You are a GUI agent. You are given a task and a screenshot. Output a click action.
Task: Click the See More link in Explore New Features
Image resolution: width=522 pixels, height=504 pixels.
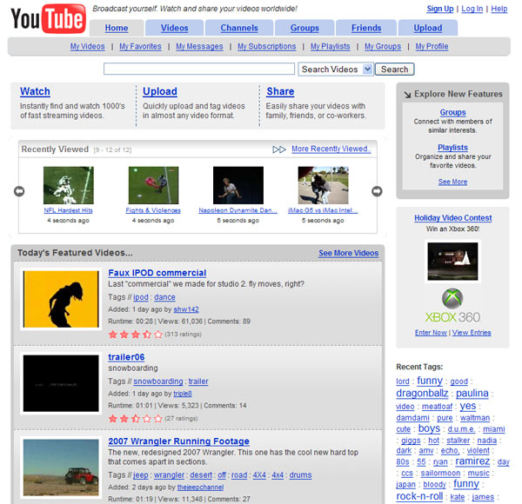[452, 182]
